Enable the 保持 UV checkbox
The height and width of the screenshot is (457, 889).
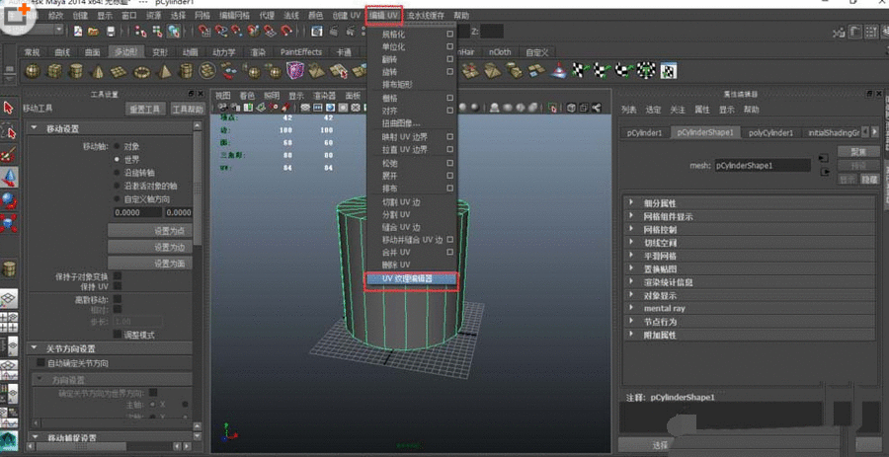click(118, 287)
